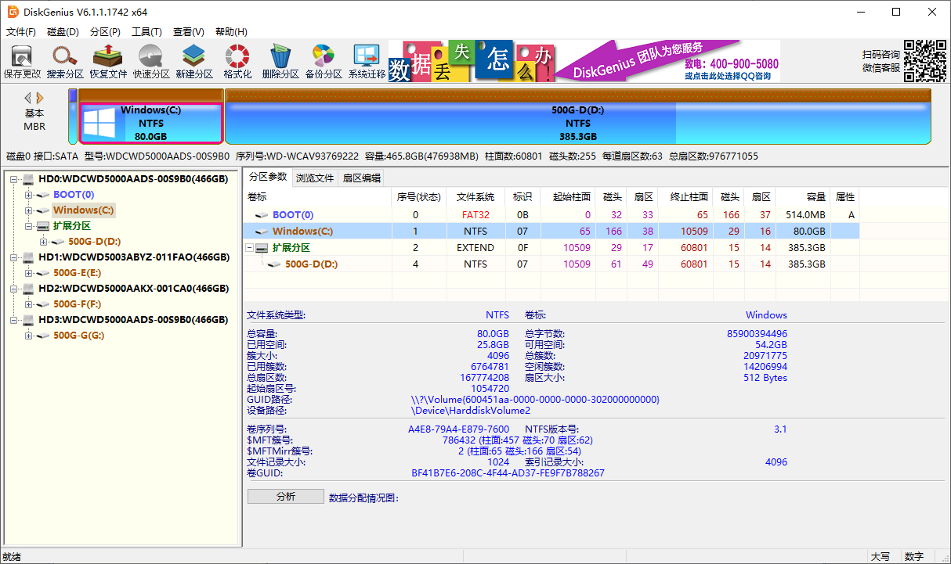Click the next disk arrow above 基本 MBR

click(x=40, y=98)
